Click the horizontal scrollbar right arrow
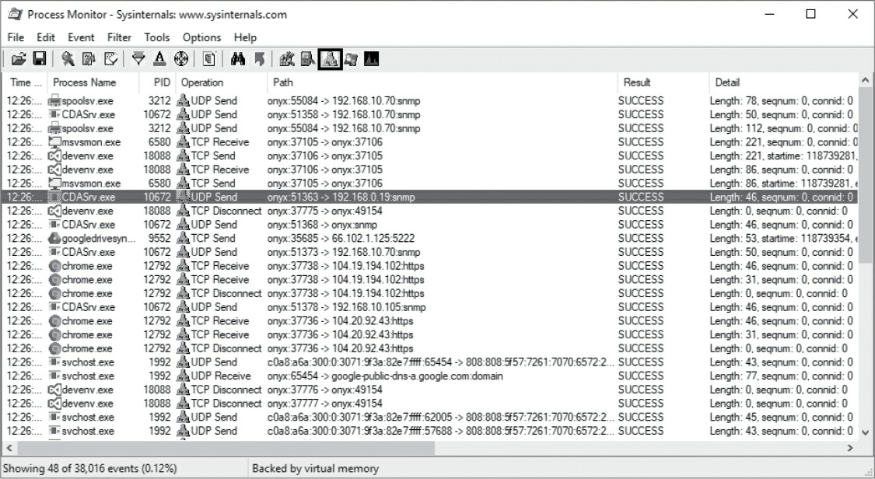 click(x=850, y=448)
